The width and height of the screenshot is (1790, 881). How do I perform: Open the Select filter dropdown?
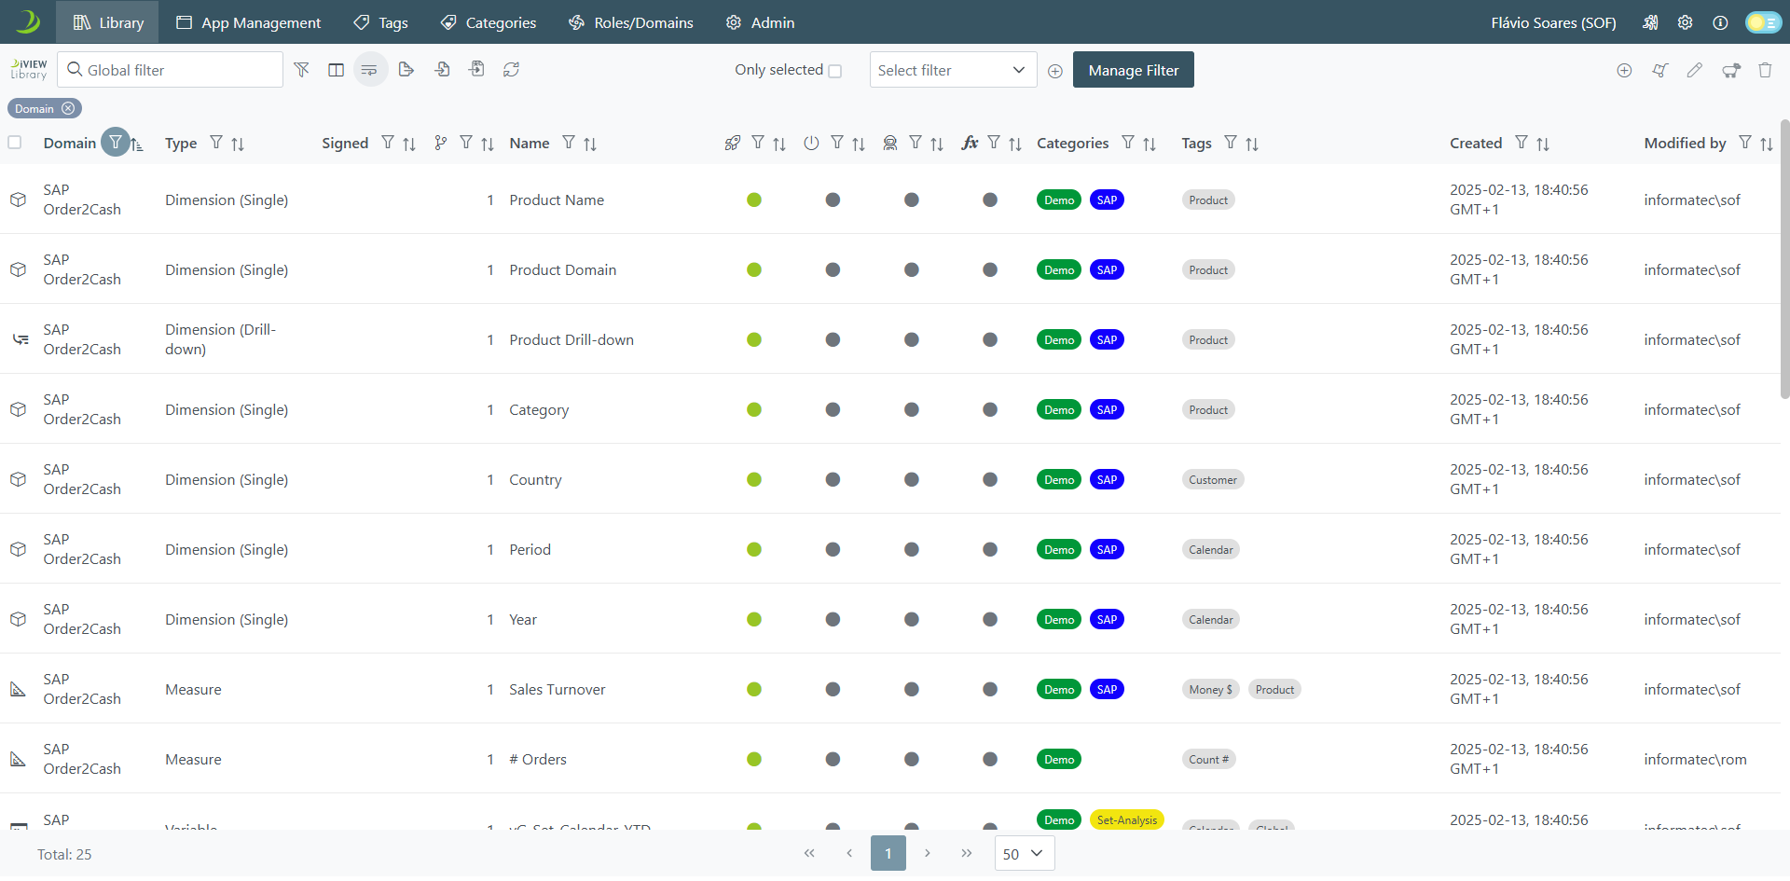(952, 70)
